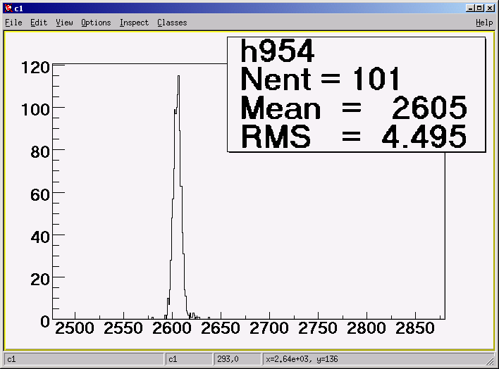The image size is (499, 369).
Task: Click the y-axis label 20
Action: (40, 280)
